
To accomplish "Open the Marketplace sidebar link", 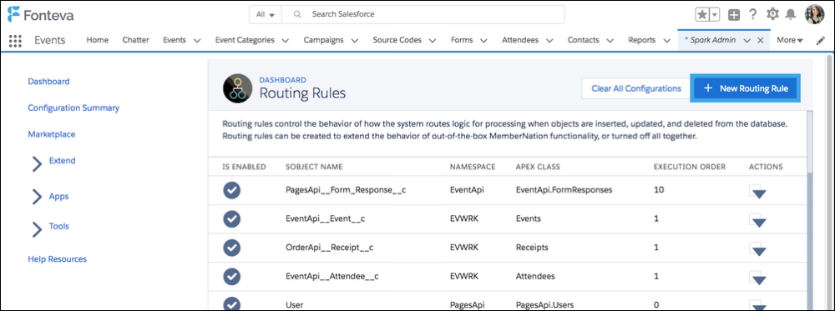I will click(52, 134).
